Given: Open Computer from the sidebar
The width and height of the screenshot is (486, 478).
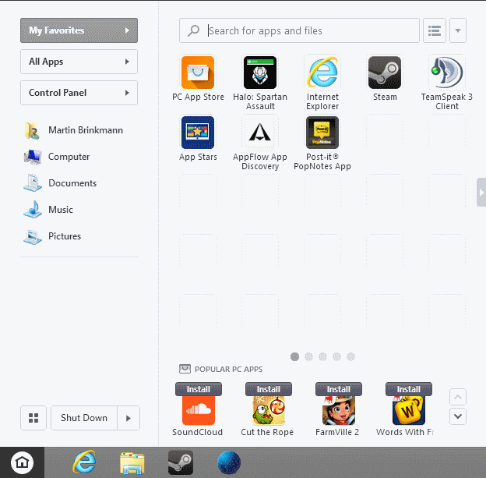Looking at the screenshot, I should pyautogui.click(x=57, y=157).
